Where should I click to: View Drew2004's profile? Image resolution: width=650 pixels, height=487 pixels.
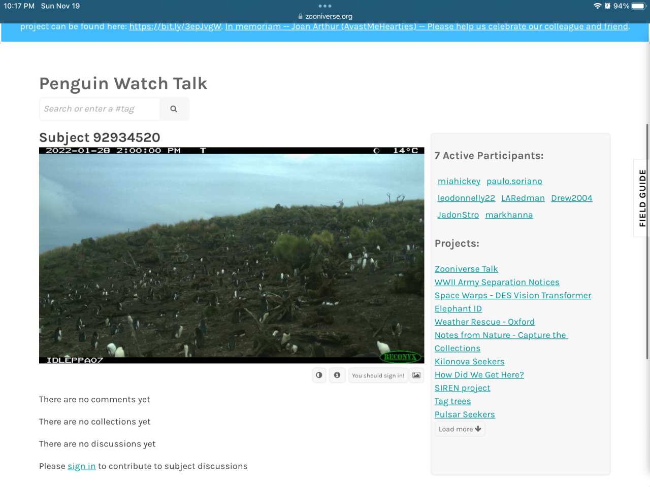tap(572, 198)
